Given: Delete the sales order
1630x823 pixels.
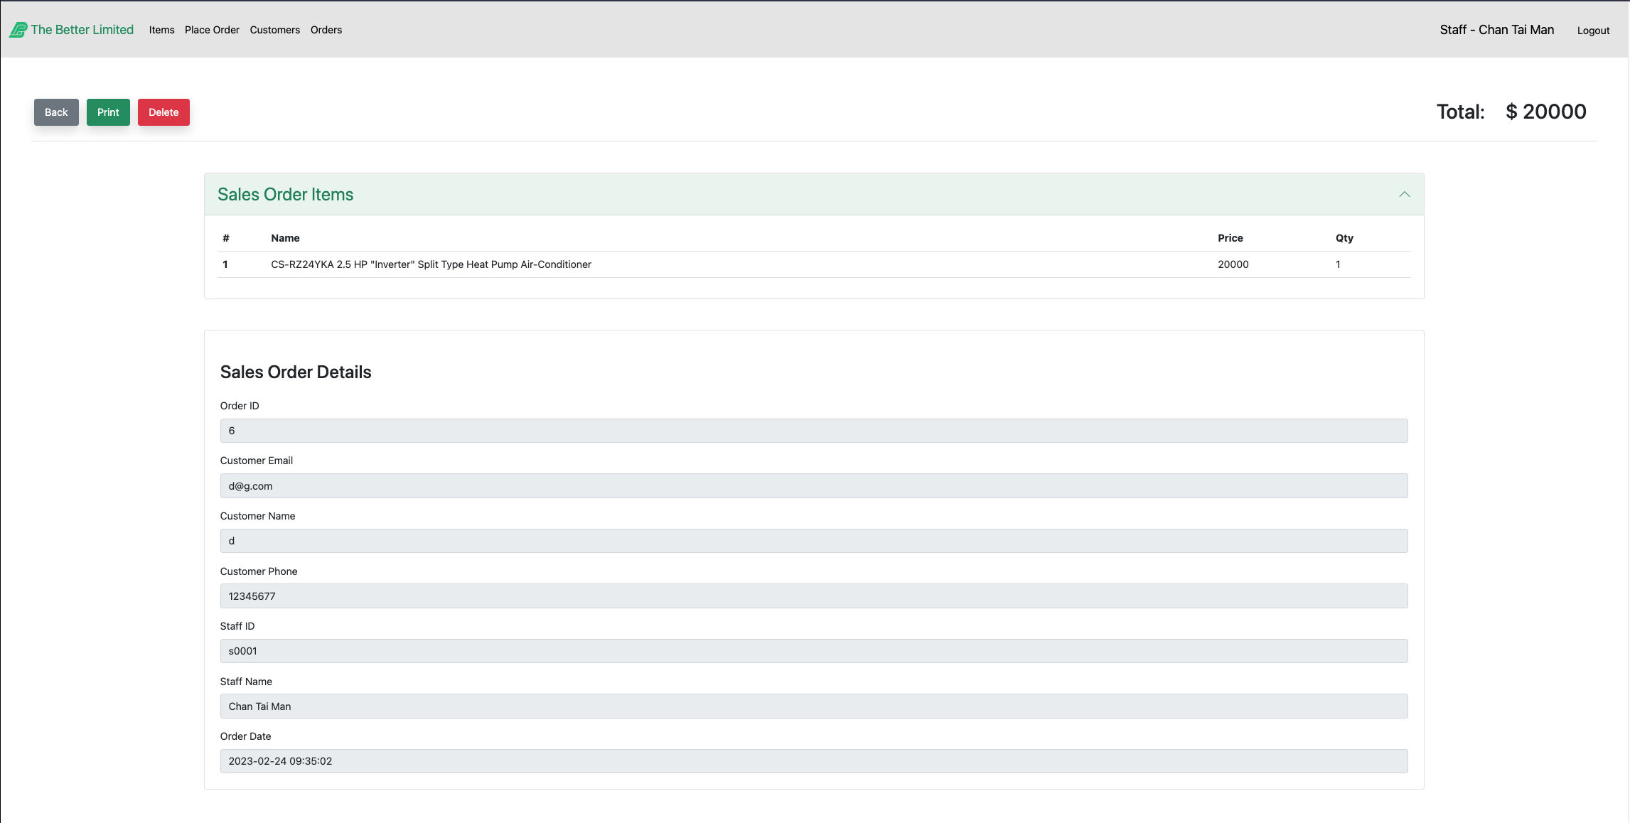Looking at the screenshot, I should pos(163,112).
